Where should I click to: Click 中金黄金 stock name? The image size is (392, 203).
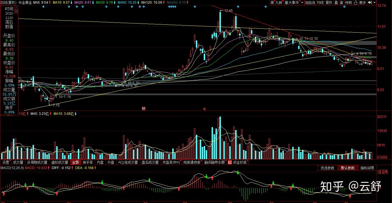click(x=25, y=2)
